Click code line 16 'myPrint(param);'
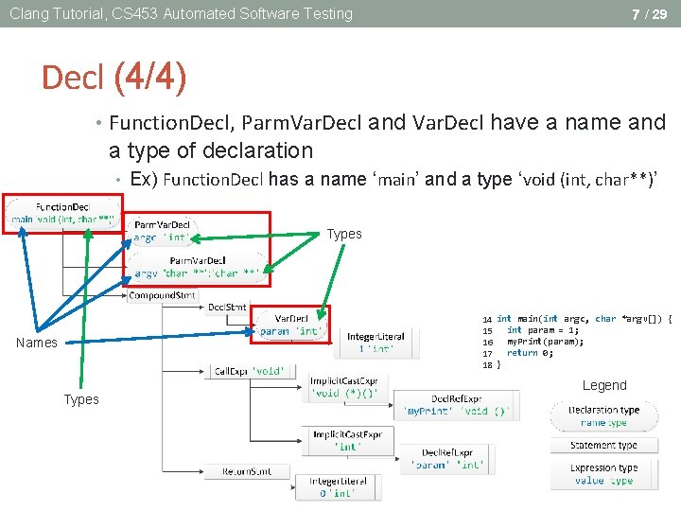This screenshot has width=681, height=511. point(533,342)
